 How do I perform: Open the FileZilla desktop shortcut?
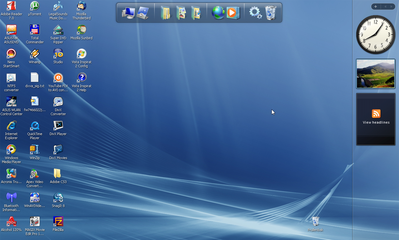(x=58, y=222)
